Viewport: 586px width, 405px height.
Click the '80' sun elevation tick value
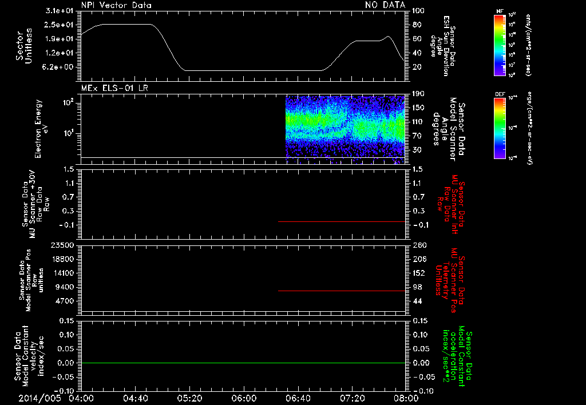pyautogui.click(x=417, y=25)
